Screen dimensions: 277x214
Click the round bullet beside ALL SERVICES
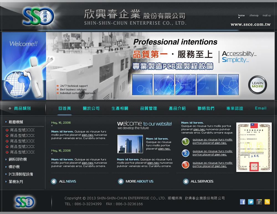click(x=186, y=181)
